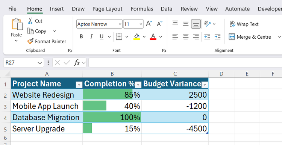Select column D header
282x145 pixels.
point(221,74)
